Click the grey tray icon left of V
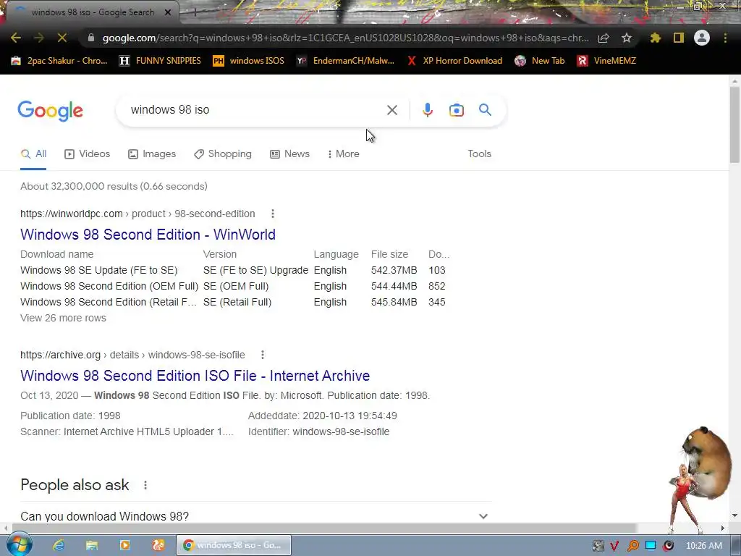Viewport: 741px width, 556px height. tap(598, 546)
